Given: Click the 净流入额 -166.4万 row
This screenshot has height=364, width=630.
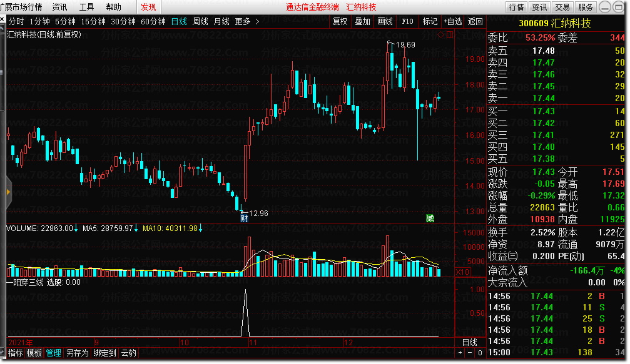Looking at the screenshot, I should tap(556, 270).
